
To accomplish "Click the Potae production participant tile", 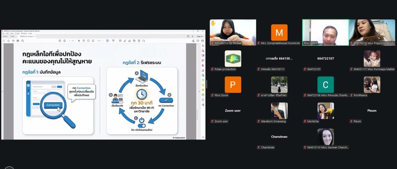I will pyautogui.click(x=233, y=59).
